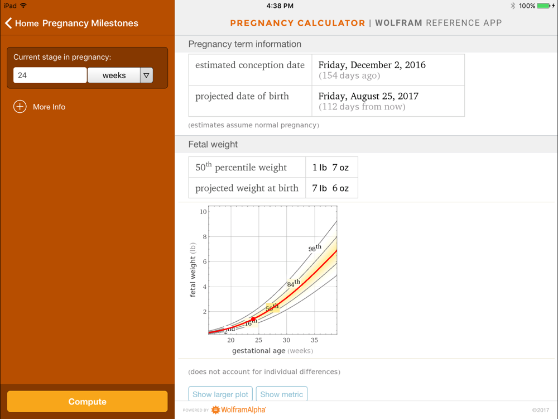Tap the Pregnancy Milestones title

[90, 23]
